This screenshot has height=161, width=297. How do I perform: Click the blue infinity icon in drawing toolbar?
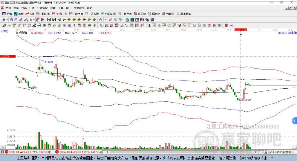(x=232, y=26)
